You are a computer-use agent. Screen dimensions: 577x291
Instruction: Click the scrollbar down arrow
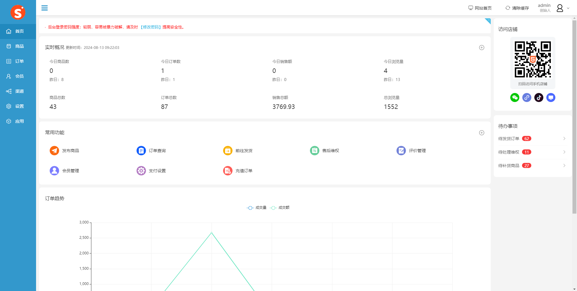574,289
